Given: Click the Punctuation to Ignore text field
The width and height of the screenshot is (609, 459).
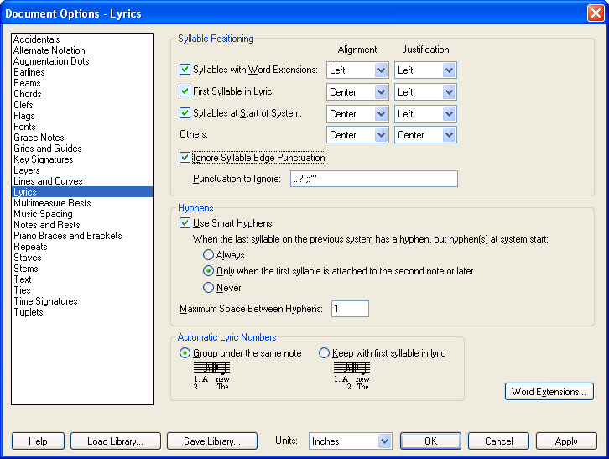Looking at the screenshot, I should click(x=372, y=179).
